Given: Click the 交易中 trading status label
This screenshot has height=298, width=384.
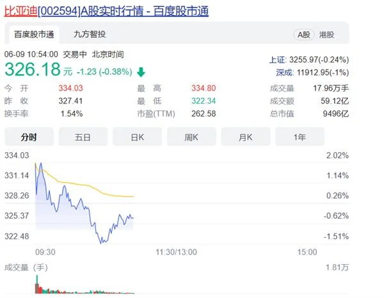Looking at the screenshot, I should click(x=75, y=54).
